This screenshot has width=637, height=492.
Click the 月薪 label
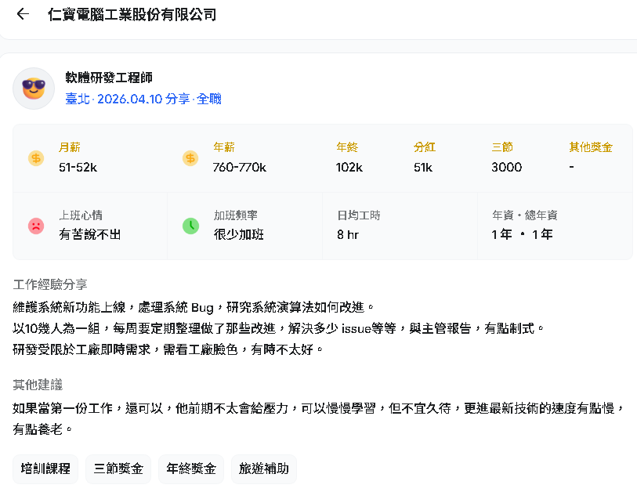pos(70,147)
